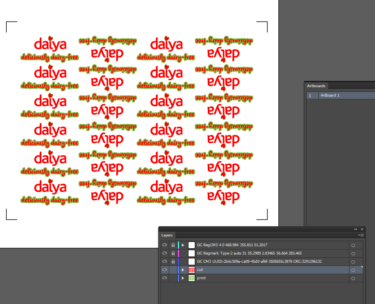Close the Layers panel with the X icon
Image resolution: width=375 pixels, height=304 pixels.
tap(362, 229)
